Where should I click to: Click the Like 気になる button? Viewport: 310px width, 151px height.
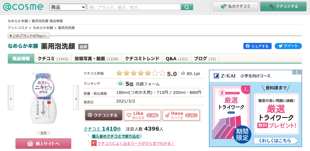coord(142,115)
